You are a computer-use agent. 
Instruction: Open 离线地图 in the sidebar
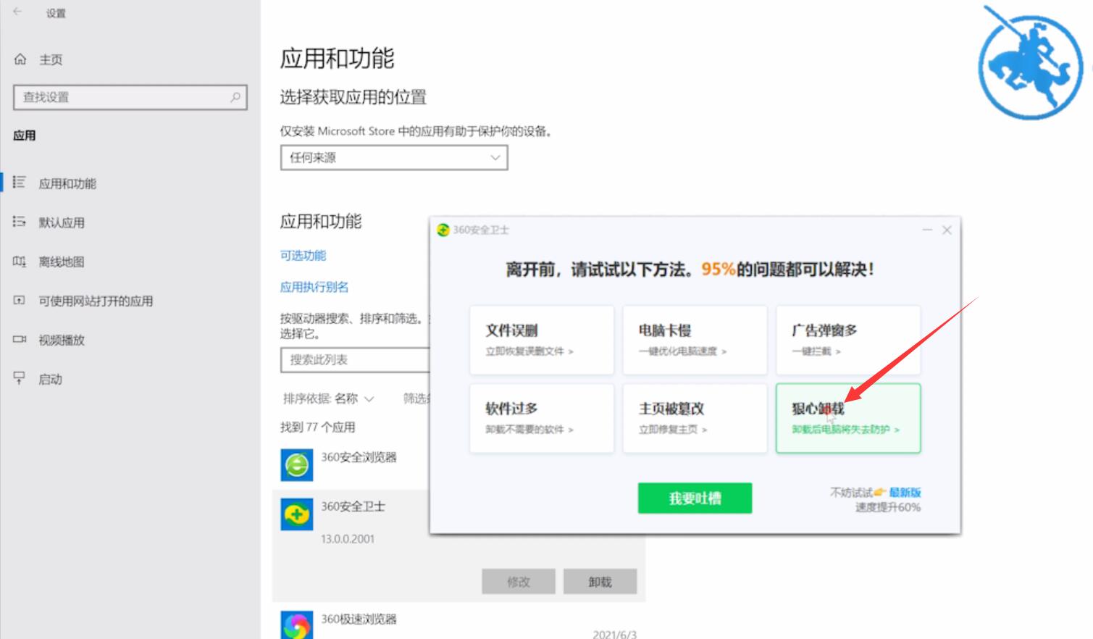coord(62,262)
